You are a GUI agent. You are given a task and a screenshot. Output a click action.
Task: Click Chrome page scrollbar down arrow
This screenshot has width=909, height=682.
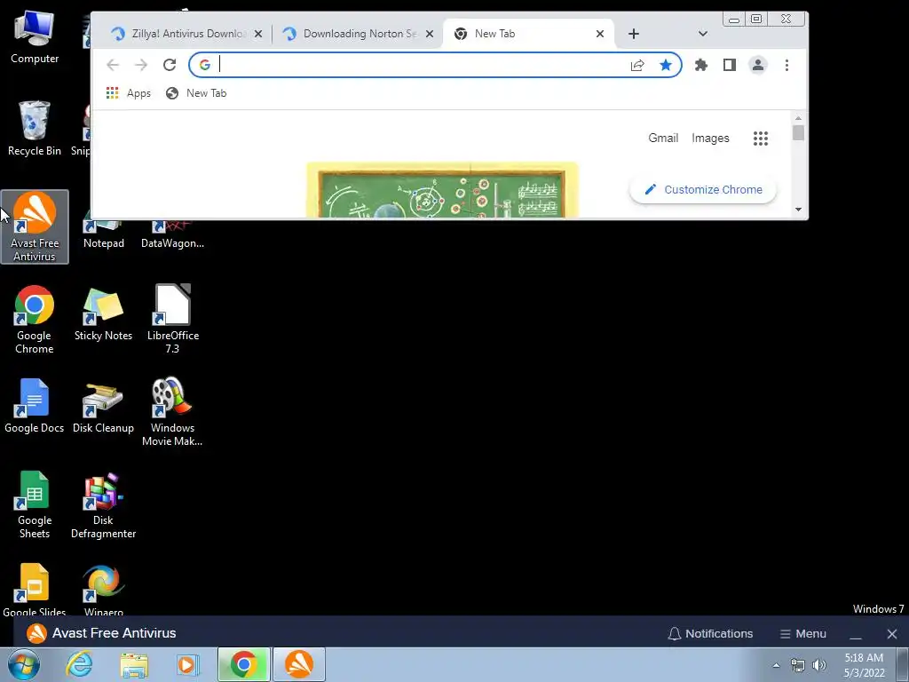click(798, 210)
